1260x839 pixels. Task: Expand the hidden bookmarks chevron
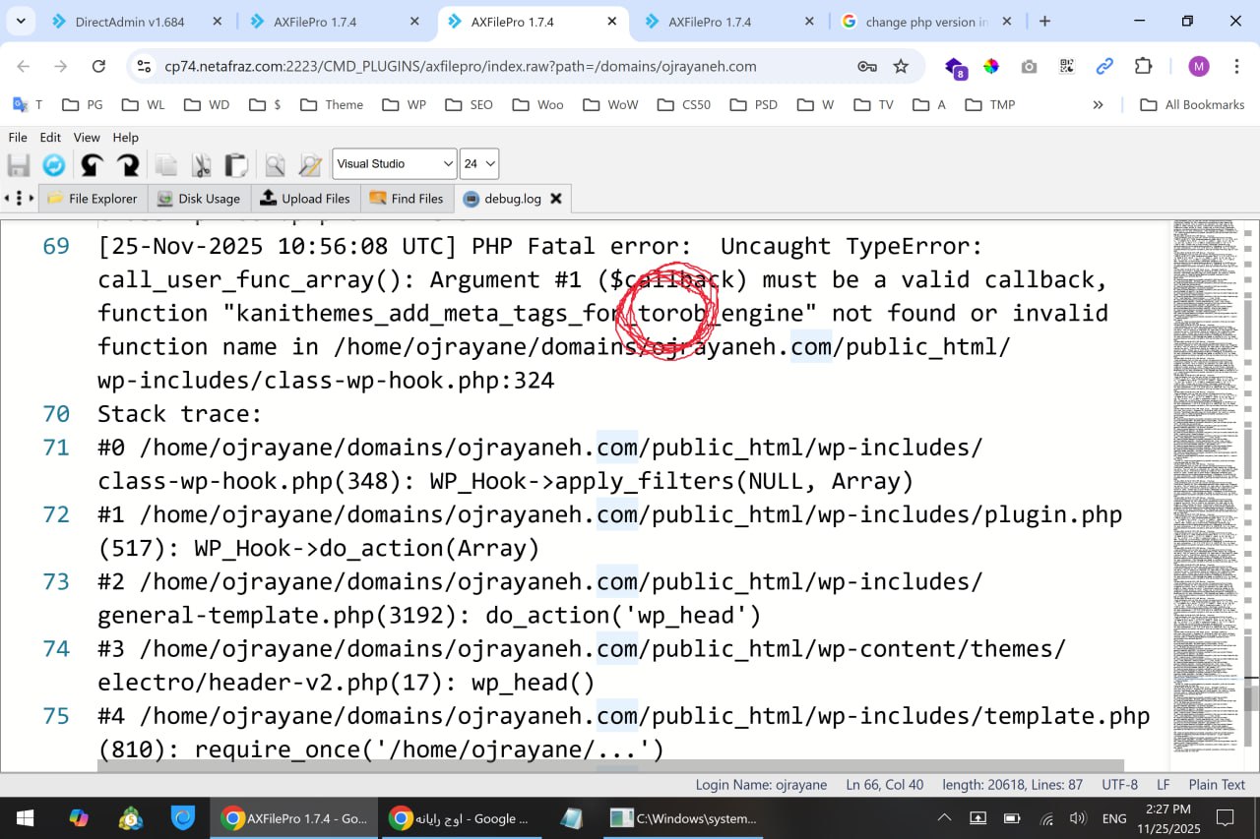pos(1098,104)
